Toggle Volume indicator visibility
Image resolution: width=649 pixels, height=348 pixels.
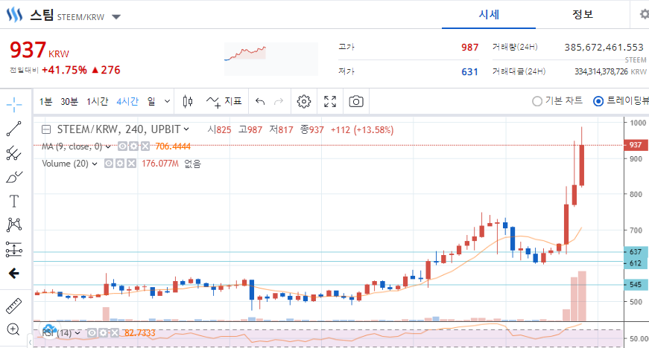pos(109,164)
